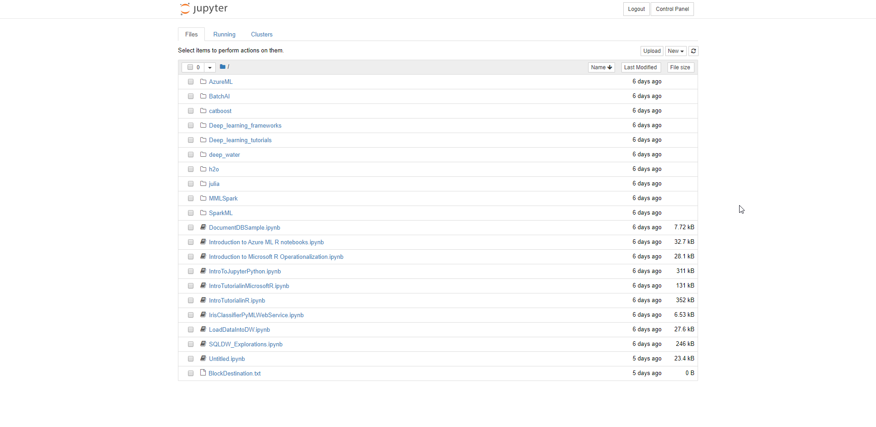Click the Jupyter logo
Image resolution: width=876 pixels, height=427 pixels.
pos(203,9)
